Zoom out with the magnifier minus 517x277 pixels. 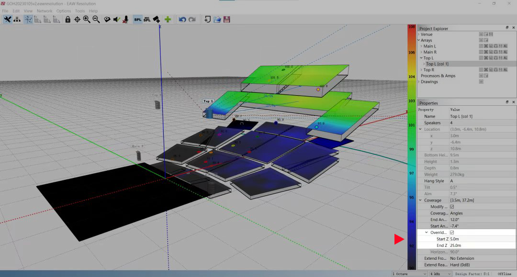pyautogui.click(x=96, y=20)
